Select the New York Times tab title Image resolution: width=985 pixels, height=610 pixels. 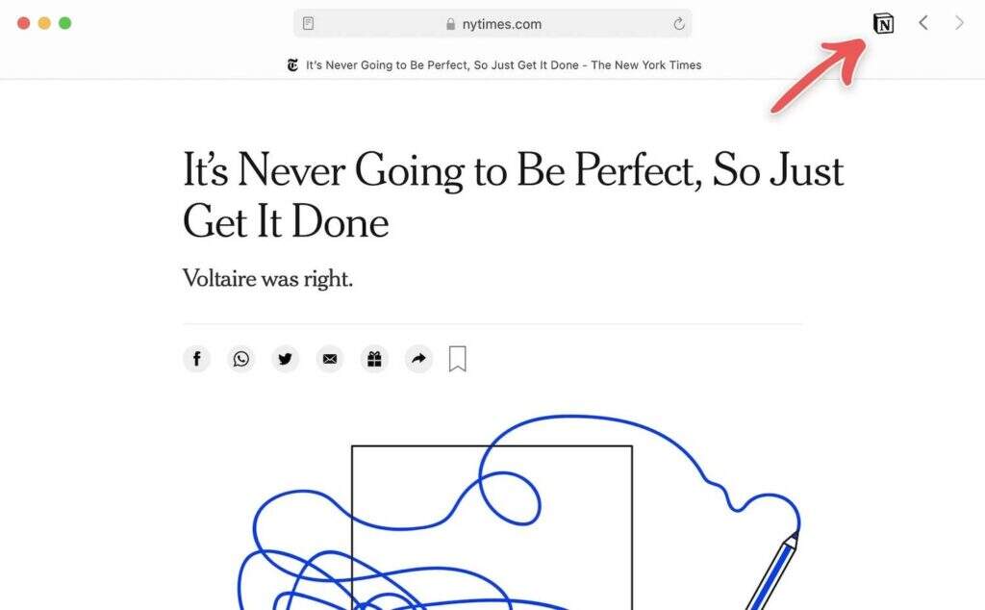(x=503, y=65)
